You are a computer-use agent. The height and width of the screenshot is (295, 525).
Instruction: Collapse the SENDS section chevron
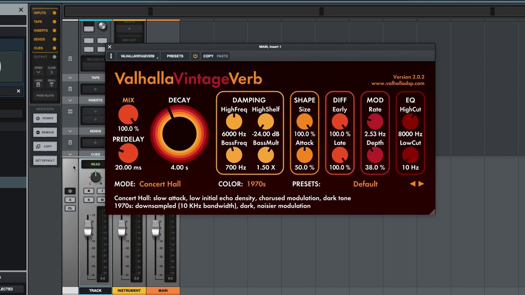point(70,131)
